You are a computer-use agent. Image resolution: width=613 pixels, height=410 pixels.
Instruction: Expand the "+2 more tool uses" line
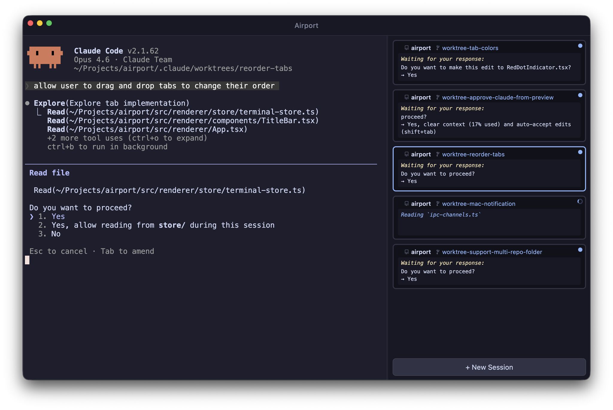pyautogui.click(x=127, y=138)
